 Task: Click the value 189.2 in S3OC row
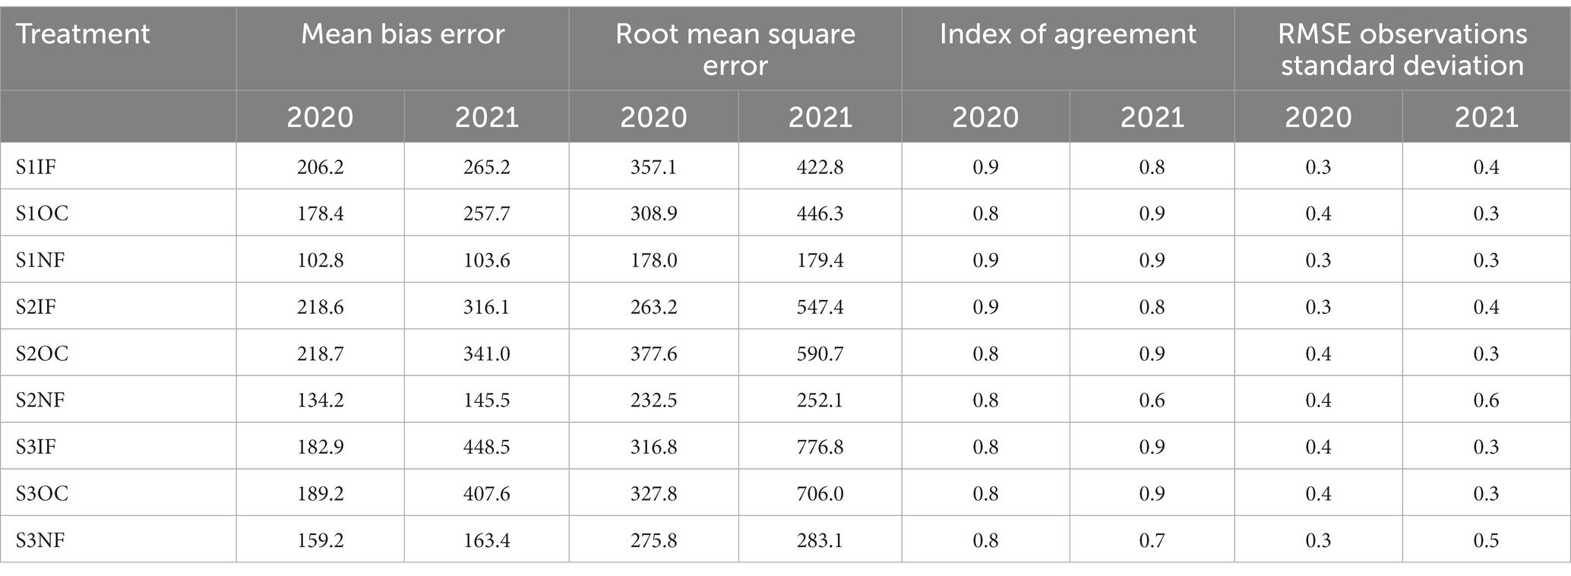320,494
